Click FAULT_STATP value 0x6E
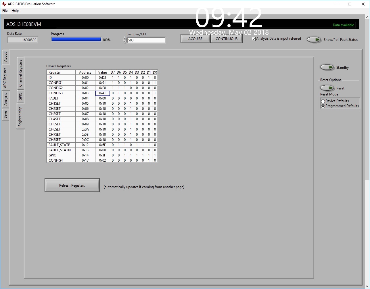 (103, 145)
